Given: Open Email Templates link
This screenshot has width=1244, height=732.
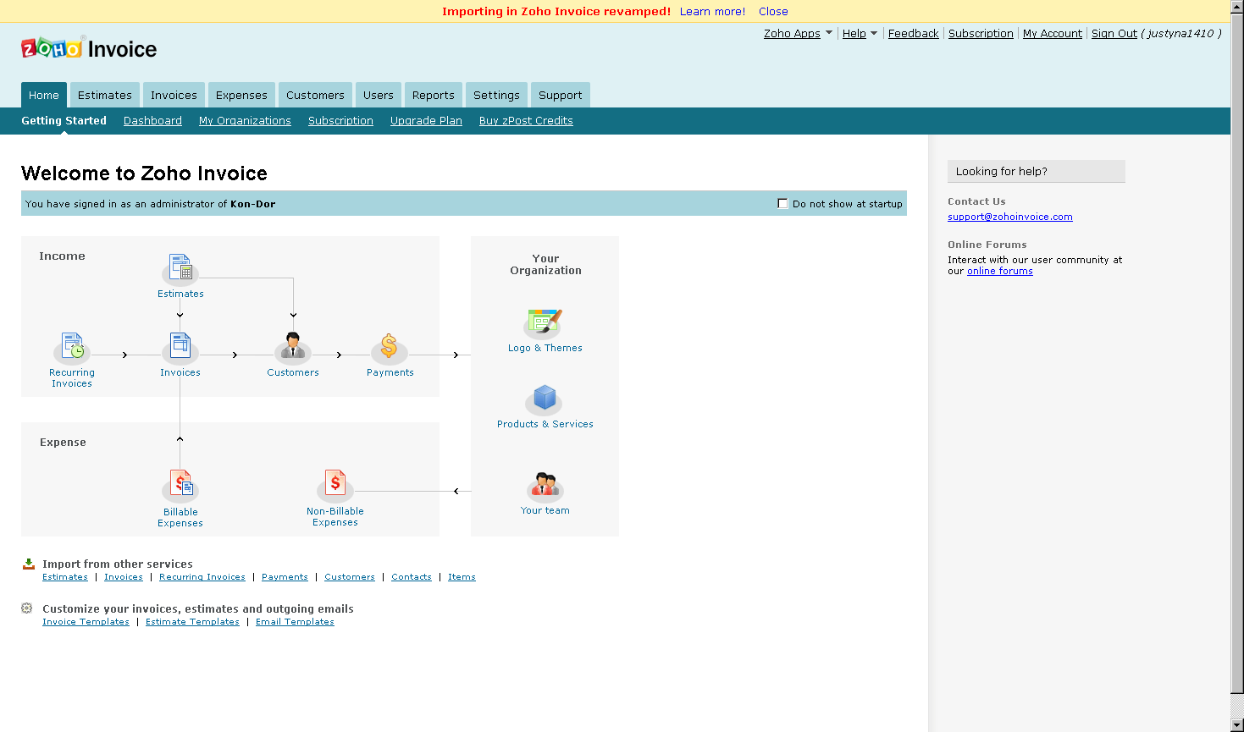Looking at the screenshot, I should 295,621.
